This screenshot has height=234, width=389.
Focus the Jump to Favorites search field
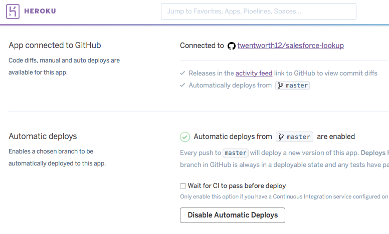click(x=259, y=11)
